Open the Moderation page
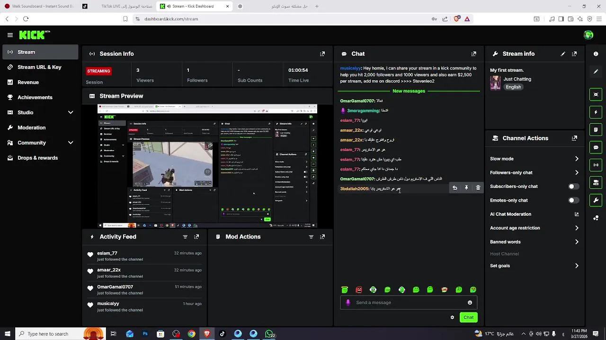This screenshot has height=340, width=606. [41, 127]
